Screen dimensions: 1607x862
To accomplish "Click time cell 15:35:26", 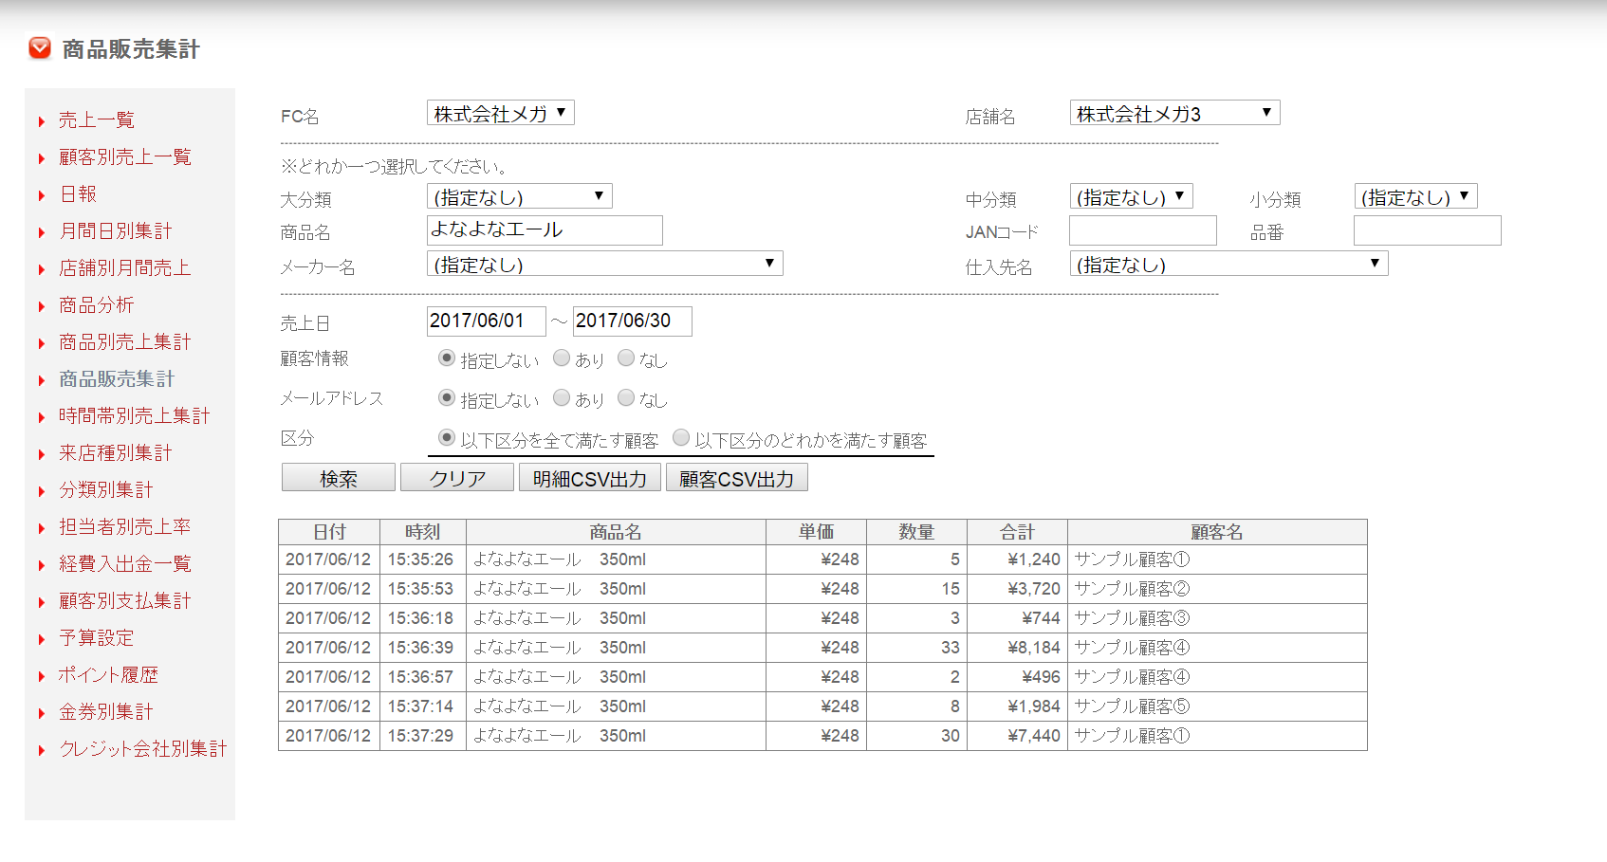I will (x=421, y=559).
